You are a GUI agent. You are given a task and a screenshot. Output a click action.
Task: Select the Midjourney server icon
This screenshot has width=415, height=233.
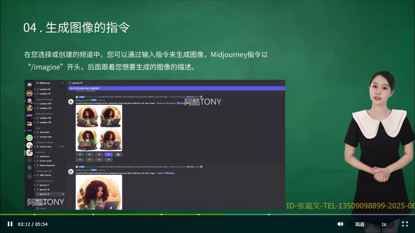29,152
